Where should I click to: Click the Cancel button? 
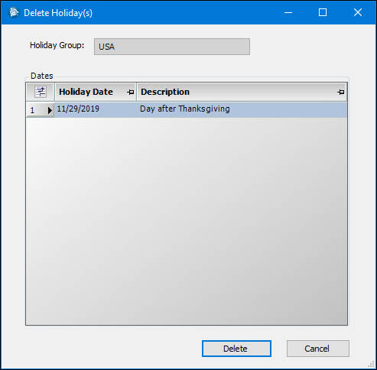point(318,349)
